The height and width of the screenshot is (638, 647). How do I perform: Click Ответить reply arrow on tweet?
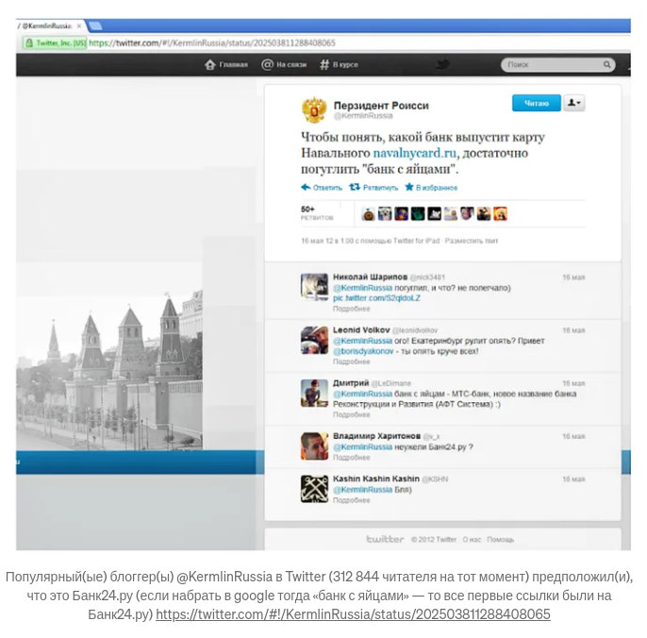306,187
